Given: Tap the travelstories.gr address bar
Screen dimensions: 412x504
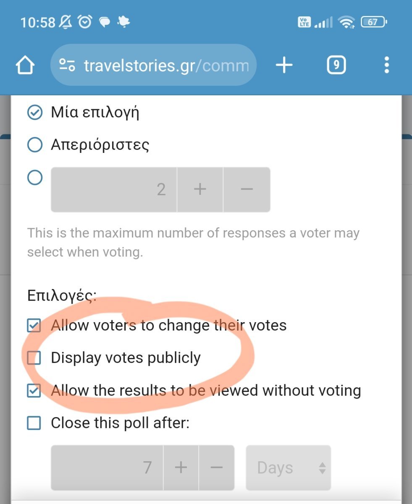Looking at the screenshot, I should click(153, 65).
